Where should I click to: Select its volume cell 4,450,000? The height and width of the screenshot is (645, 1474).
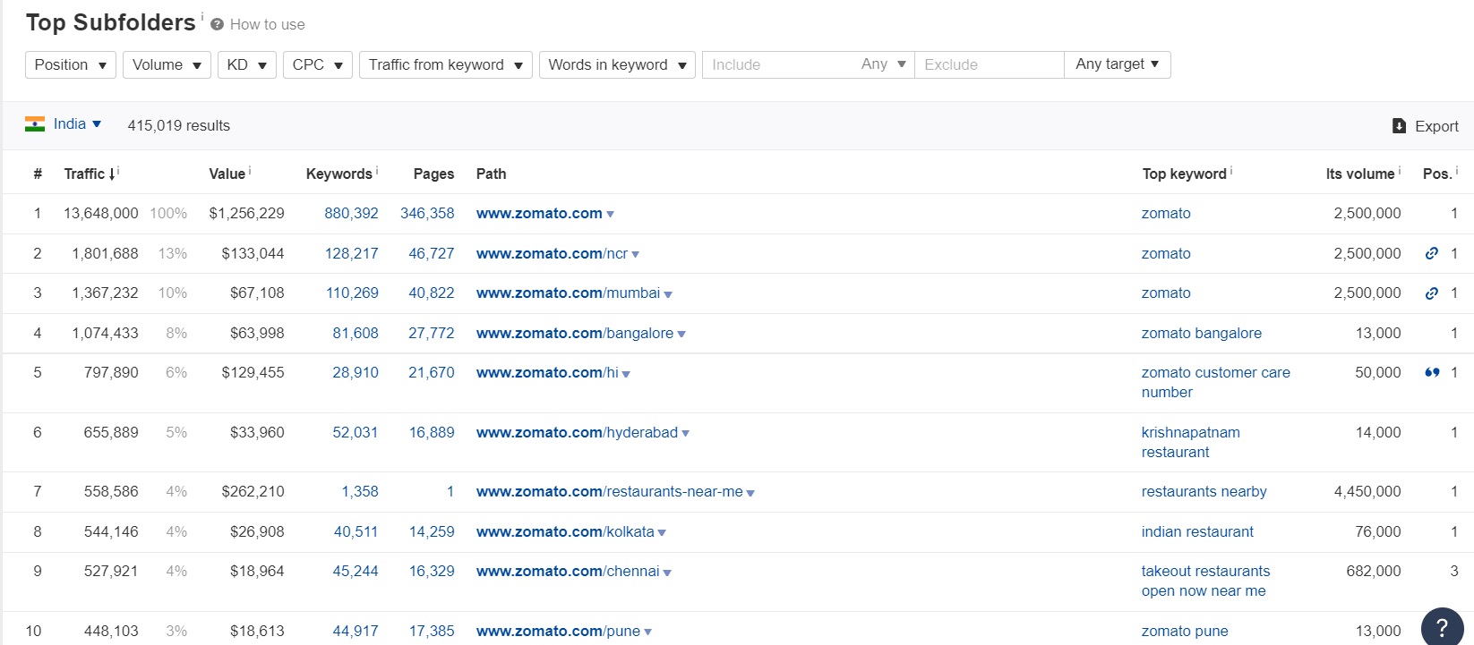(x=1367, y=491)
